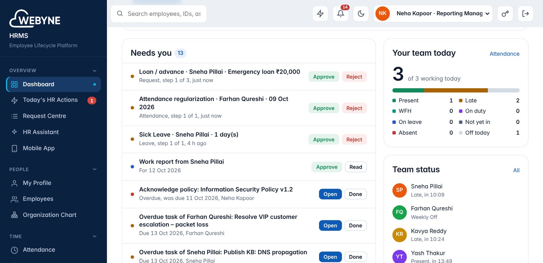543x263 pixels.
Task: Click the Attendance clock icon in sidebar
Action: click(x=14, y=250)
